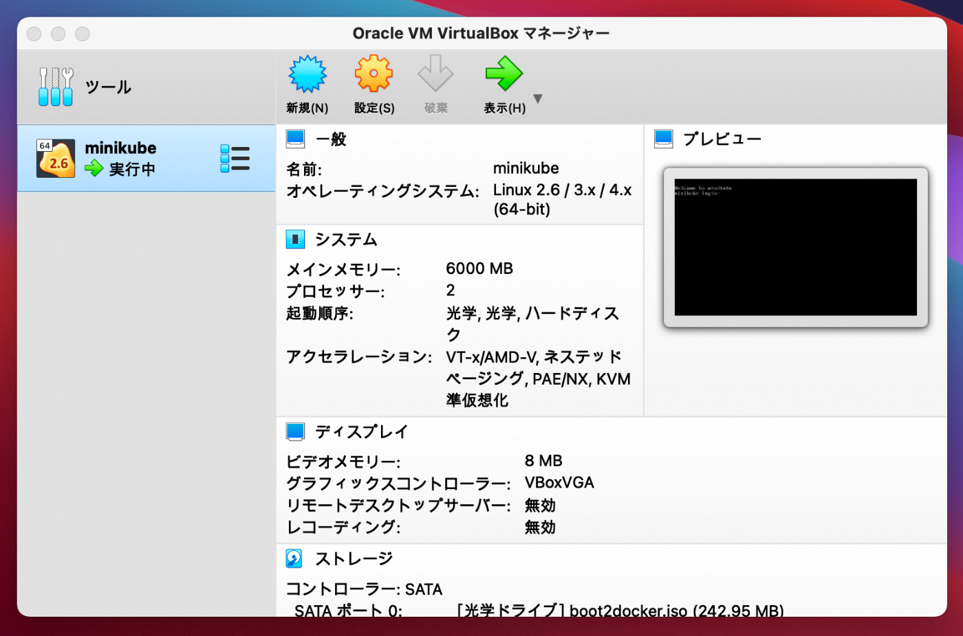Click the ディスプレイ section monitor icon
Image resolution: width=963 pixels, height=636 pixels.
click(x=295, y=431)
